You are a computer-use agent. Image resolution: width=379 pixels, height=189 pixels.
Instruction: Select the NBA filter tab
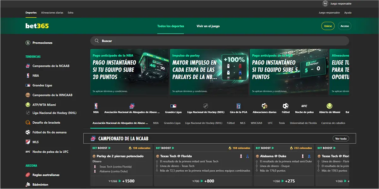tap(156, 123)
